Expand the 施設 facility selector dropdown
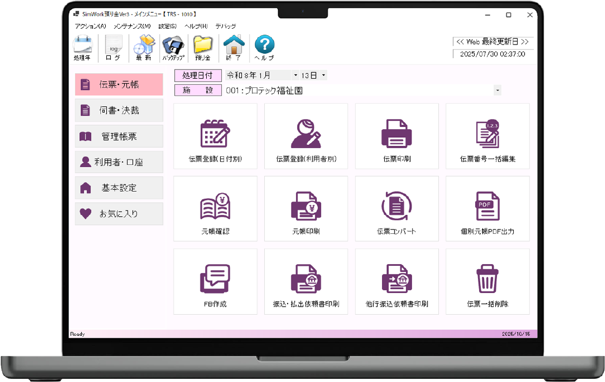 coord(498,90)
